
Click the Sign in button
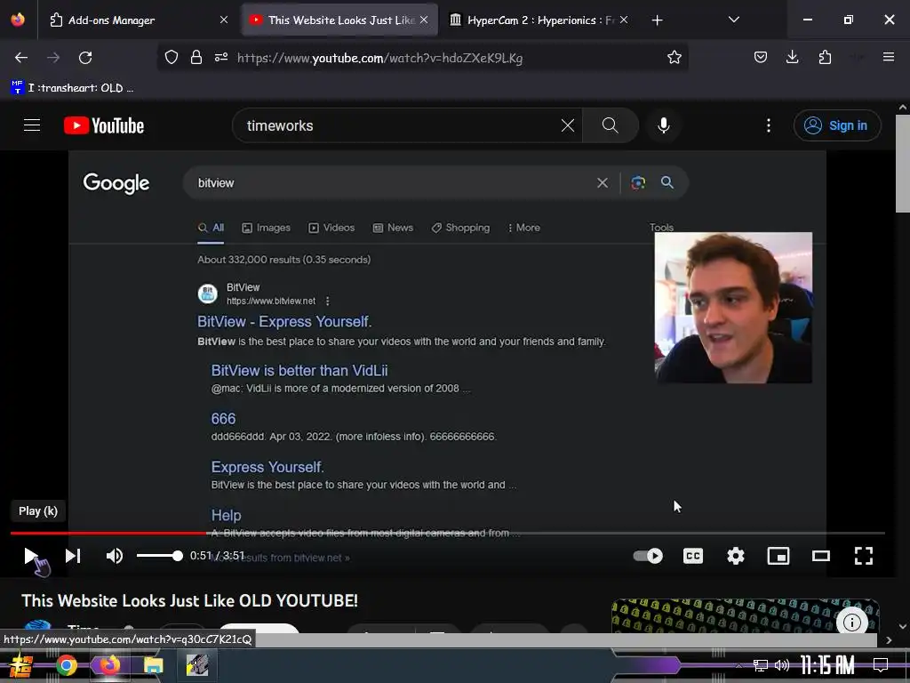coord(837,125)
